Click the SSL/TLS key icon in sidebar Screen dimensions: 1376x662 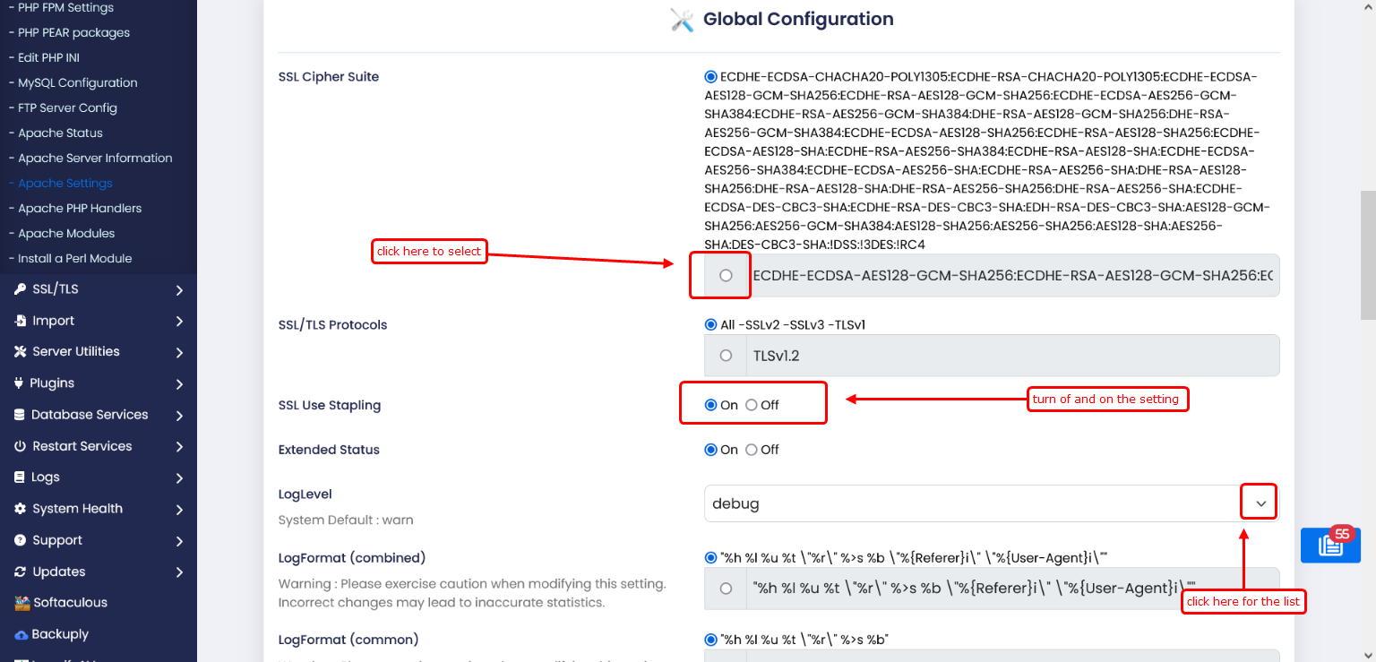click(20, 289)
